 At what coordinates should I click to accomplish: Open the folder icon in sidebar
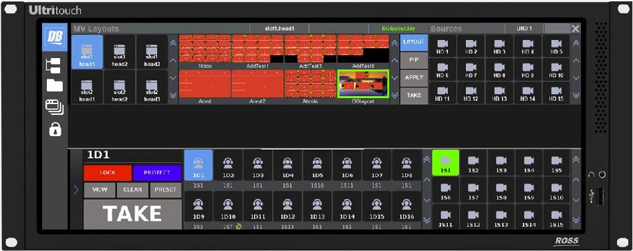(x=55, y=85)
